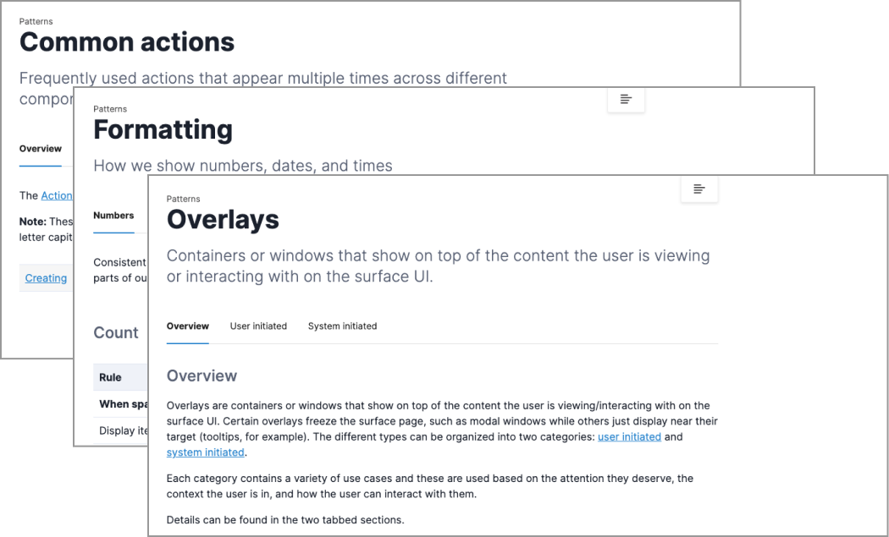The width and height of the screenshot is (889, 537).
Task: Open table of contents icon on Formatting page
Action: pyautogui.click(x=626, y=100)
